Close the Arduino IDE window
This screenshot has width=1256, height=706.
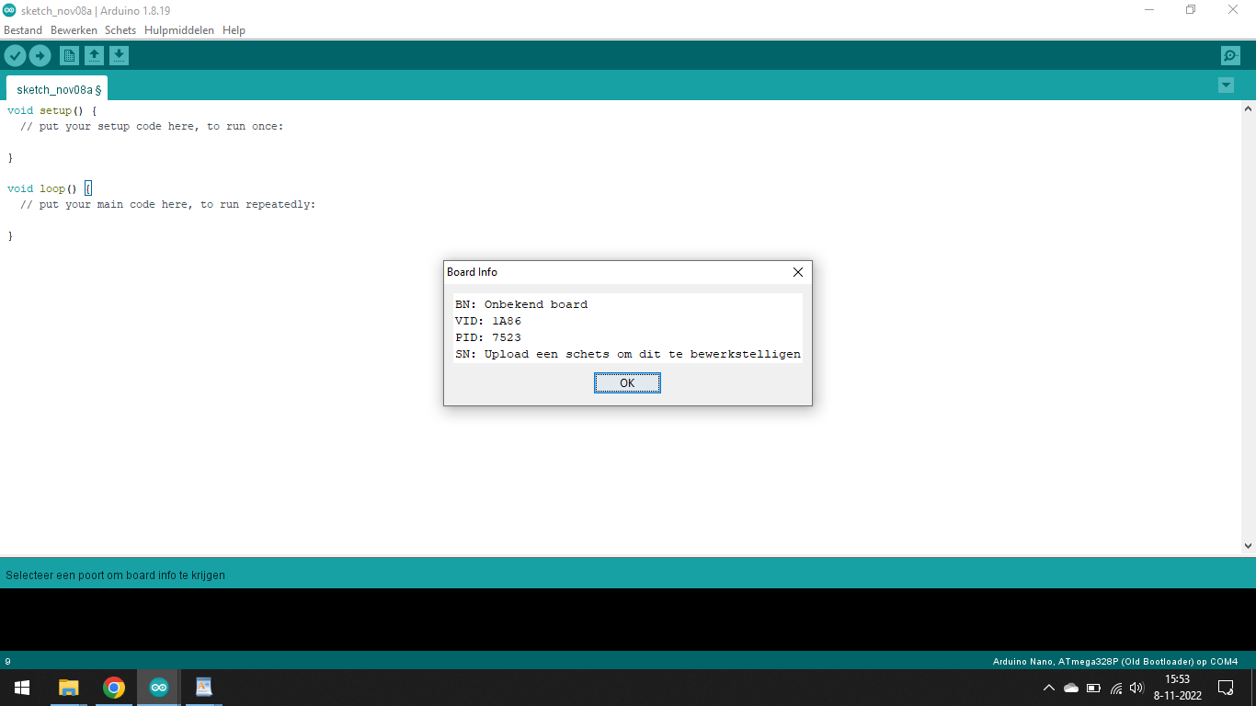1233,10
